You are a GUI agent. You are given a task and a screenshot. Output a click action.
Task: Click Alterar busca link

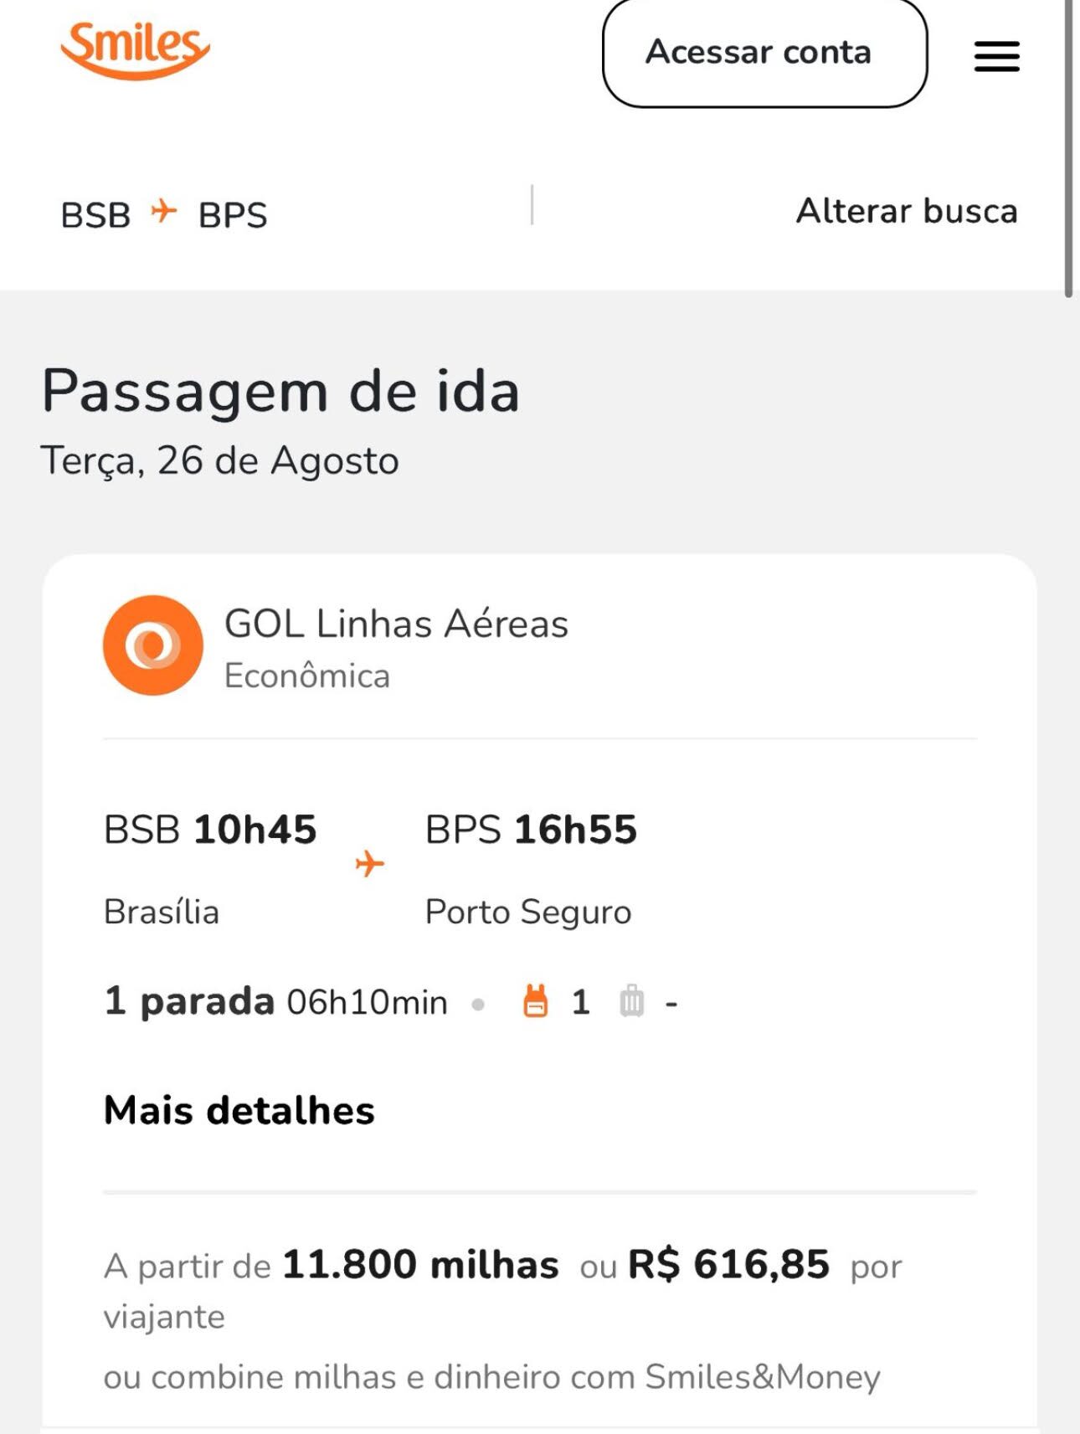(x=907, y=210)
